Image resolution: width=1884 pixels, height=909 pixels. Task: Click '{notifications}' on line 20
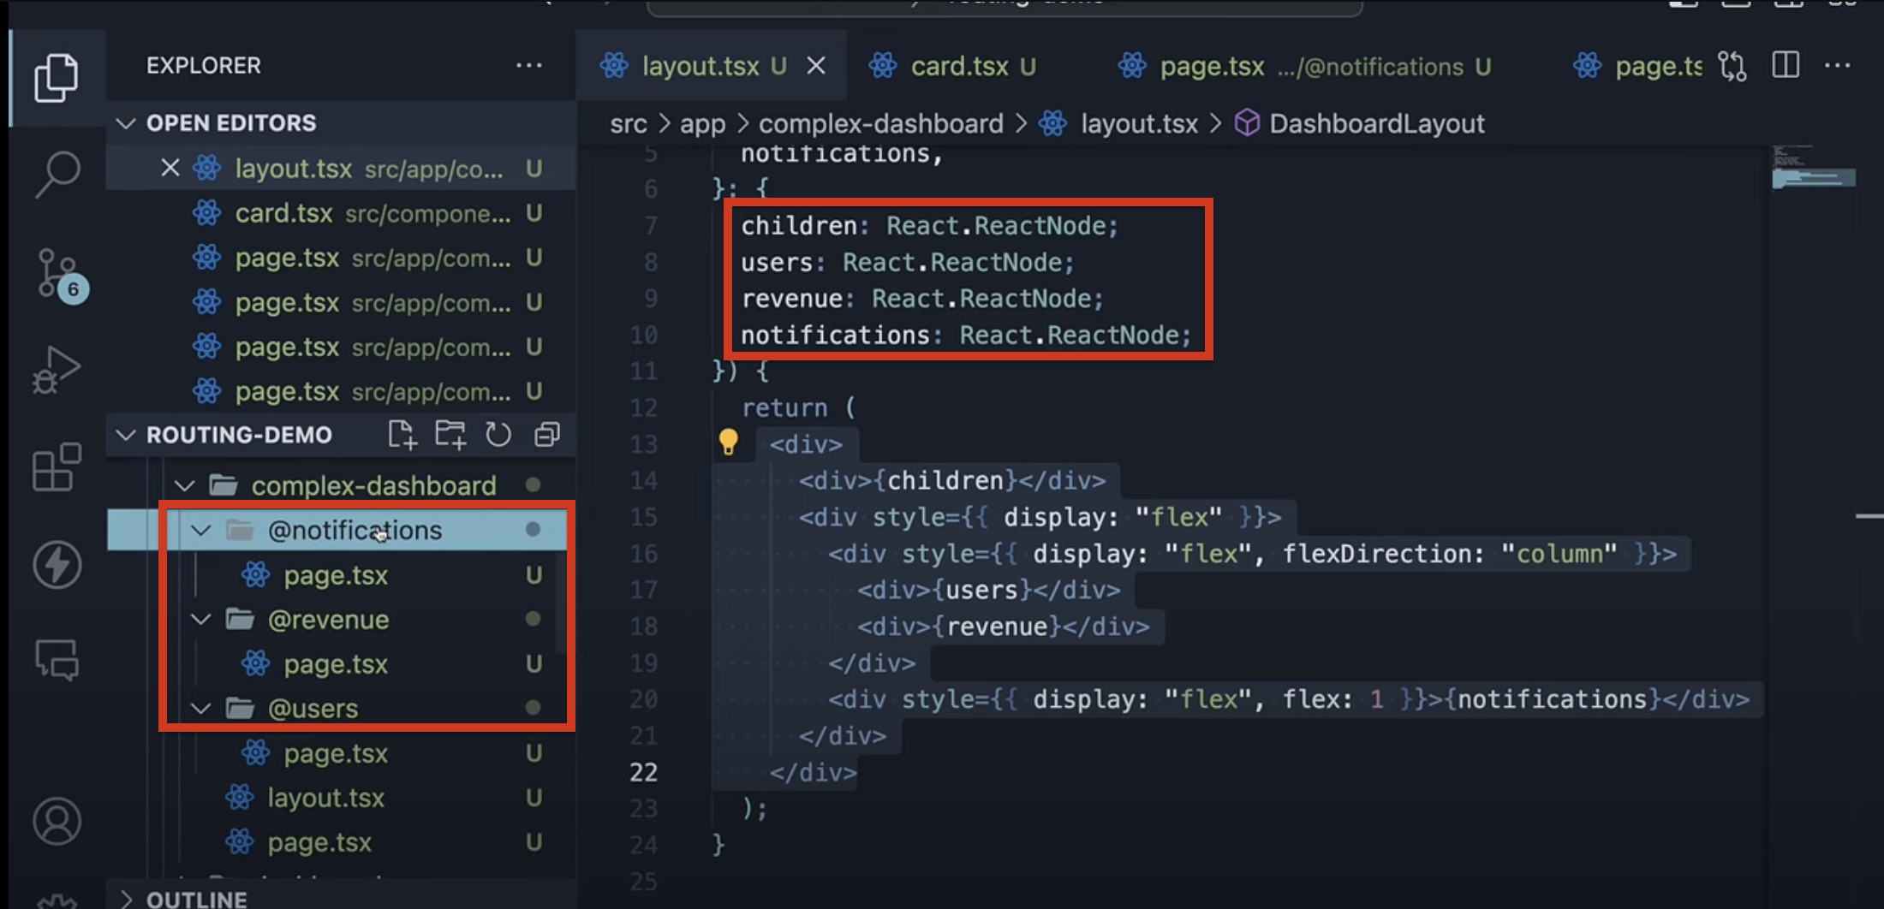(1553, 699)
